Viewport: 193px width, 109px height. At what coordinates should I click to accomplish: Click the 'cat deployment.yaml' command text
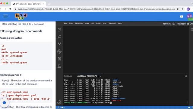15,92
